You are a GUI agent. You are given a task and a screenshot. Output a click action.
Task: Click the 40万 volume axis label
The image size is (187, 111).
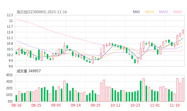coord(9,75)
